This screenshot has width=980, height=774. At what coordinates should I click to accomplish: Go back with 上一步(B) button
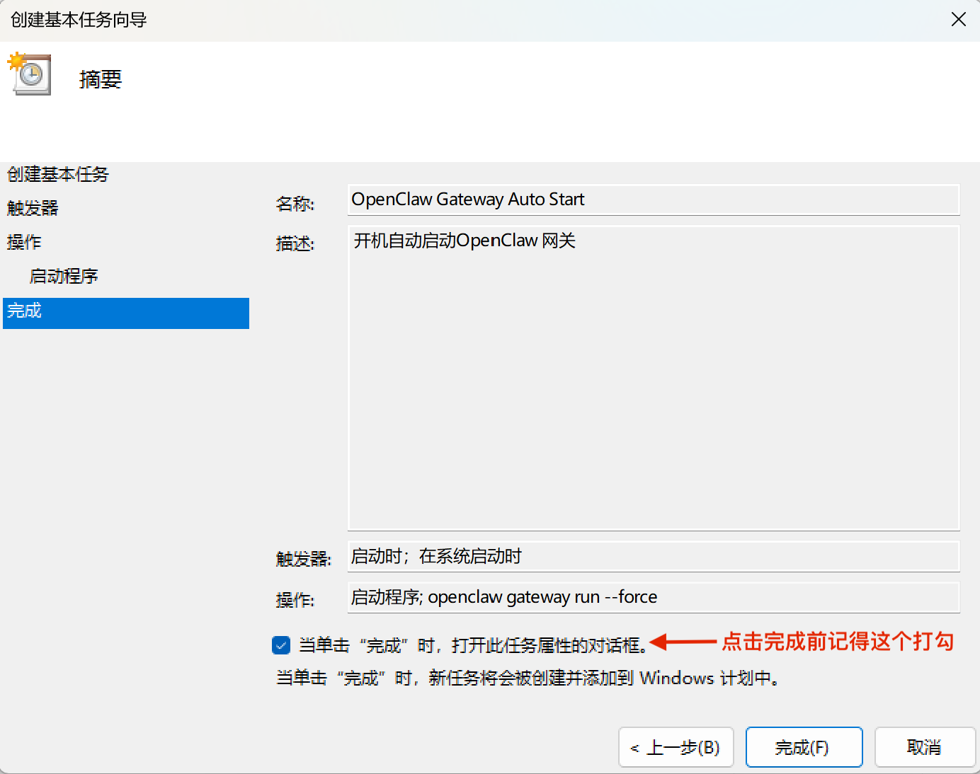point(676,747)
